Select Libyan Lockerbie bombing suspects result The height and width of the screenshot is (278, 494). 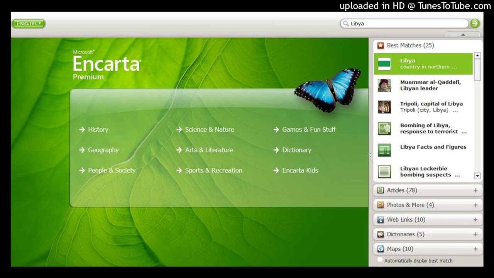423,172
